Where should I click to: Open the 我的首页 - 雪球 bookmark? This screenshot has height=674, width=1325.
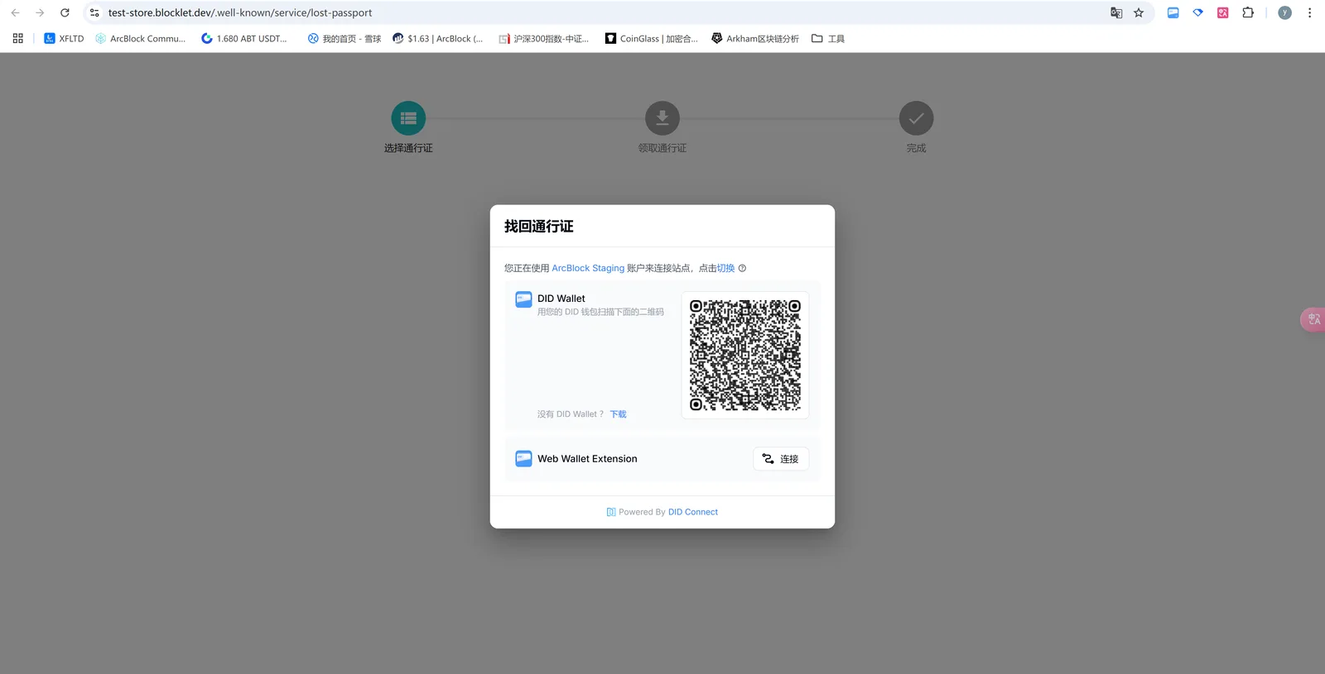point(344,38)
